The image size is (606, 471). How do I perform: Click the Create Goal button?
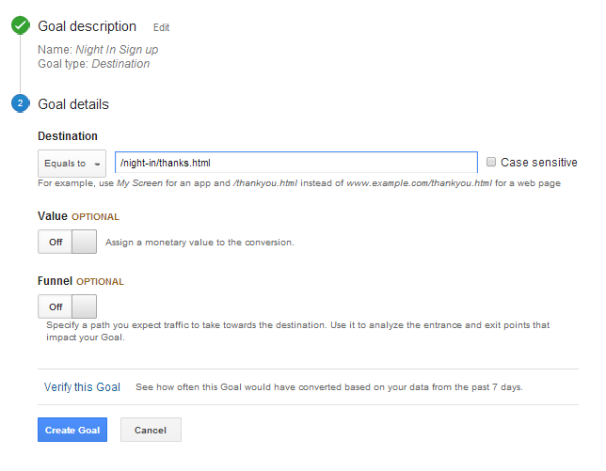tap(72, 430)
